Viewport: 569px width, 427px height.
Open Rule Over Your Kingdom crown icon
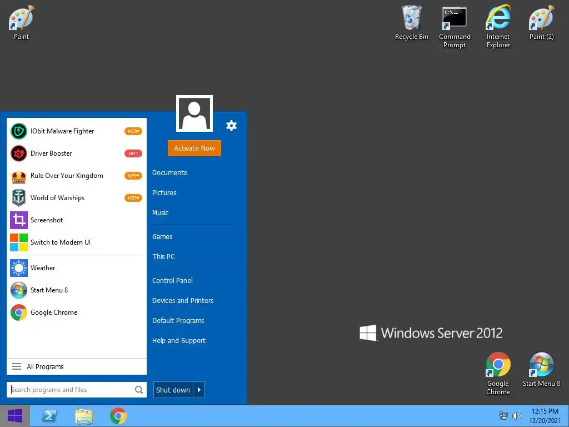[x=18, y=176]
